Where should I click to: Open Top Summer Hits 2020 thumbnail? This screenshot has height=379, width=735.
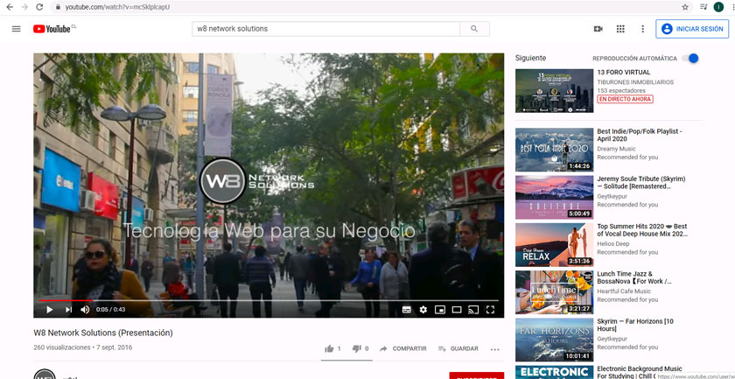click(554, 245)
